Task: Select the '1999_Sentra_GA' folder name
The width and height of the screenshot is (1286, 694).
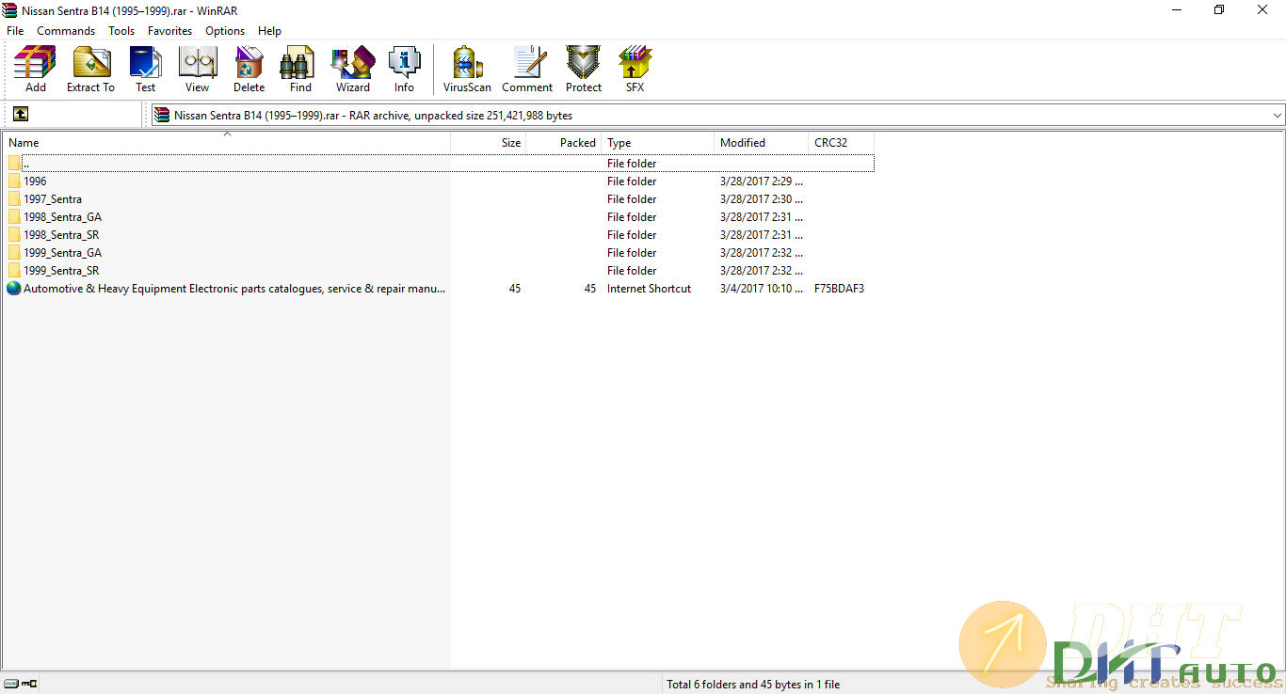Action: pos(63,253)
